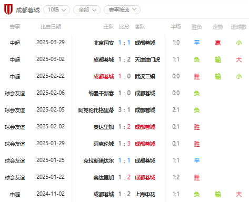Expand the 赛事筛选 dropdown
Image resolution: width=249 pixels, height=202 pixels.
click(122, 10)
